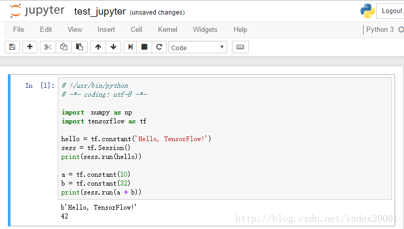Restart the kernel with the circular arrow
The height and width of the screenshot is (229, 404).
159,47
